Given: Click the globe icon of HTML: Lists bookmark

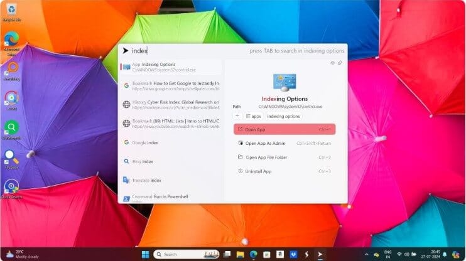Looking at the screenshot, I should (126, 123).
